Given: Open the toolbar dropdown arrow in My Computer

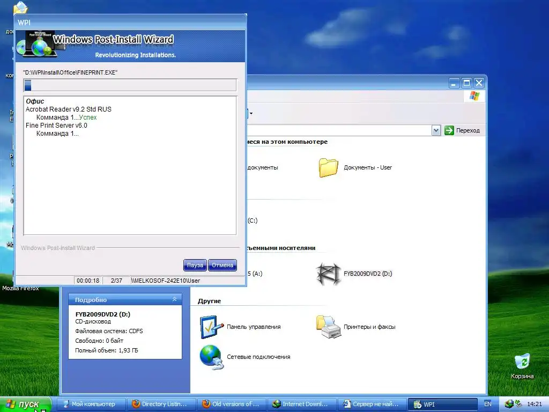Looking at the screenshot, I should point(251,113).
